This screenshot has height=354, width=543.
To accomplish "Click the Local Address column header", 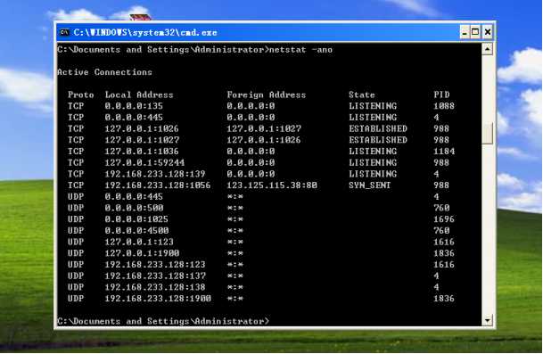I will pyautogui.click(x=139, y=95).
